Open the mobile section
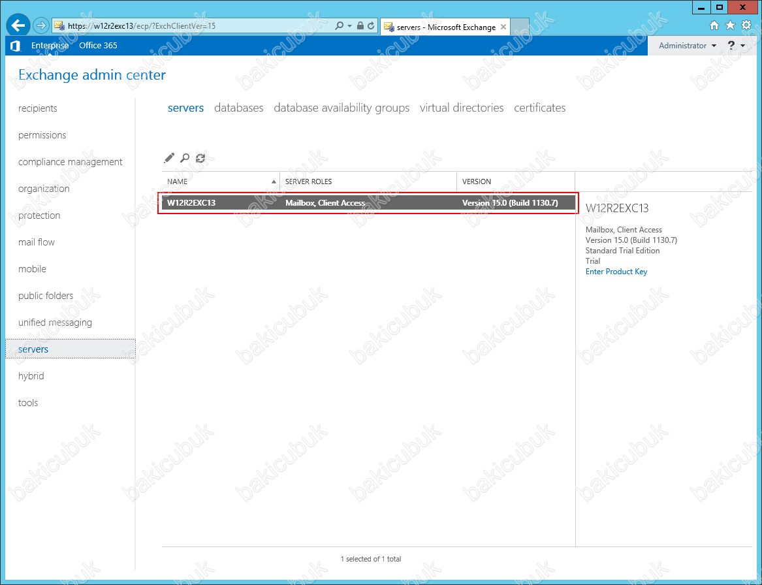 (x=32, y=269)
